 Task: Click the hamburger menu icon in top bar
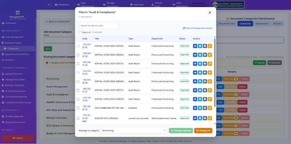click(49, 5)
